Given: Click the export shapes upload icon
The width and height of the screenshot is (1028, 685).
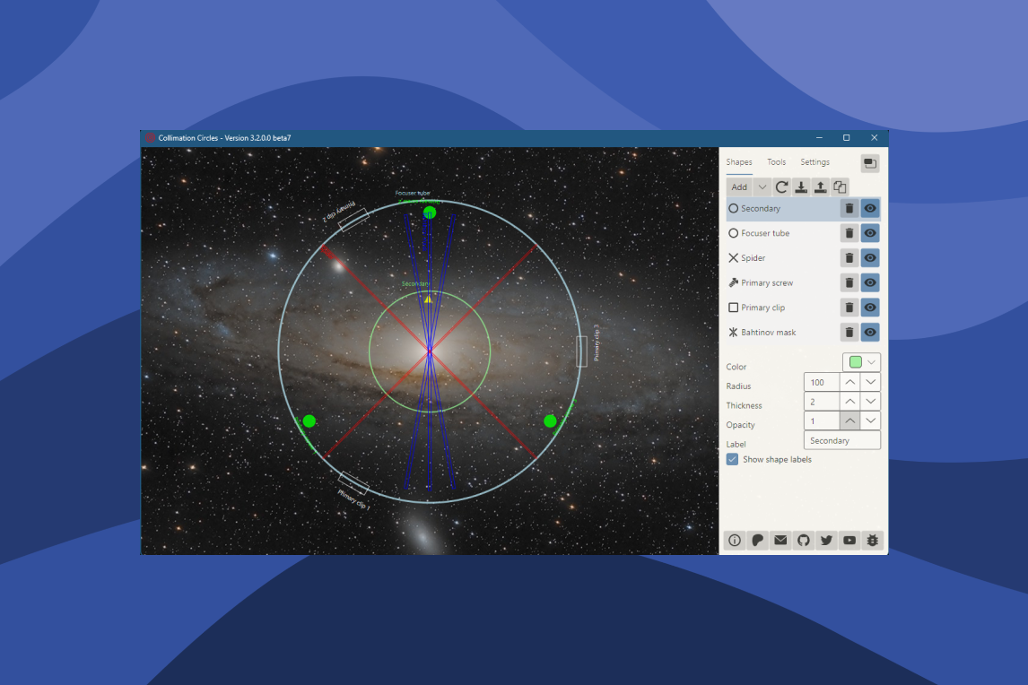Looking at the screenshot, I should tap(820, 186).
